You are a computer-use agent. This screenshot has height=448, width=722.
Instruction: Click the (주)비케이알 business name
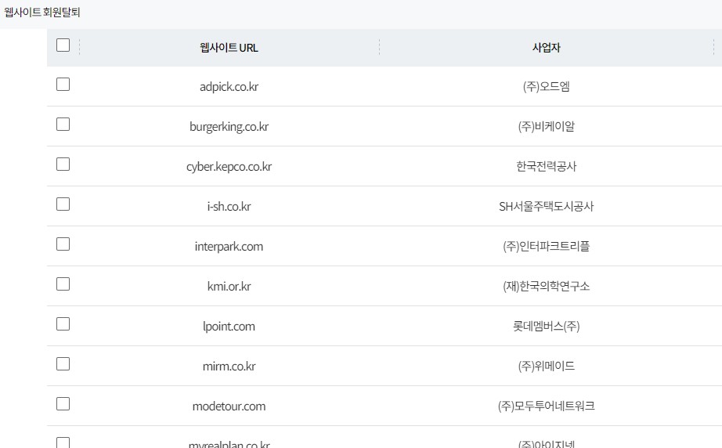[x=546, y=127]
